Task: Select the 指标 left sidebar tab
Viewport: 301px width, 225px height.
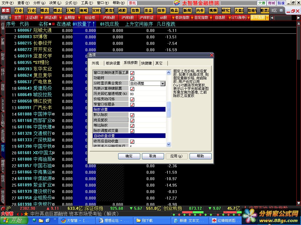Action: [x=3, y=87]
